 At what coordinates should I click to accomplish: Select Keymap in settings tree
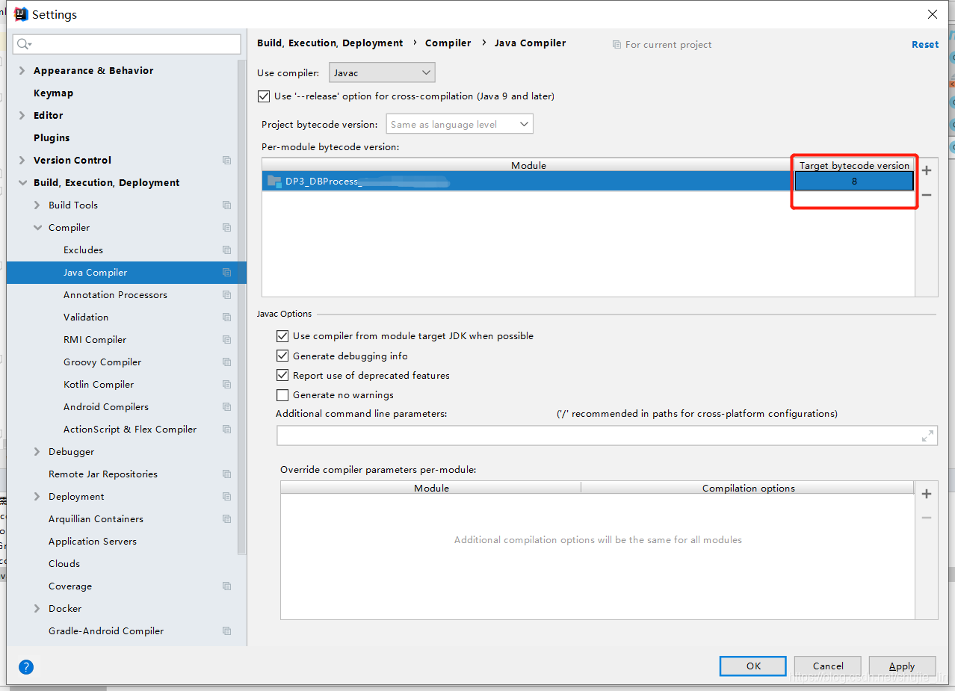click(x=53, y=93)
